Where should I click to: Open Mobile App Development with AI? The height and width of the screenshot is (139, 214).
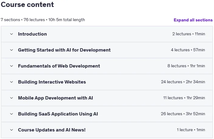(x=55, y=98)
